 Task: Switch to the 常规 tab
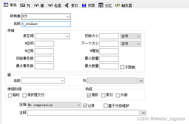10,5
